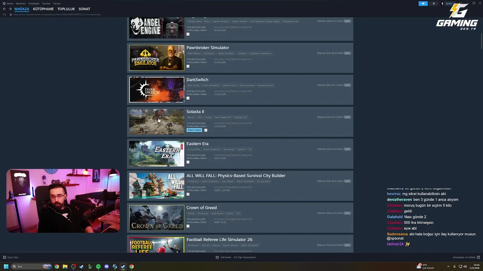Open the Yardım menu
This screenshot has width=483, height=271.
coord(57,3)
